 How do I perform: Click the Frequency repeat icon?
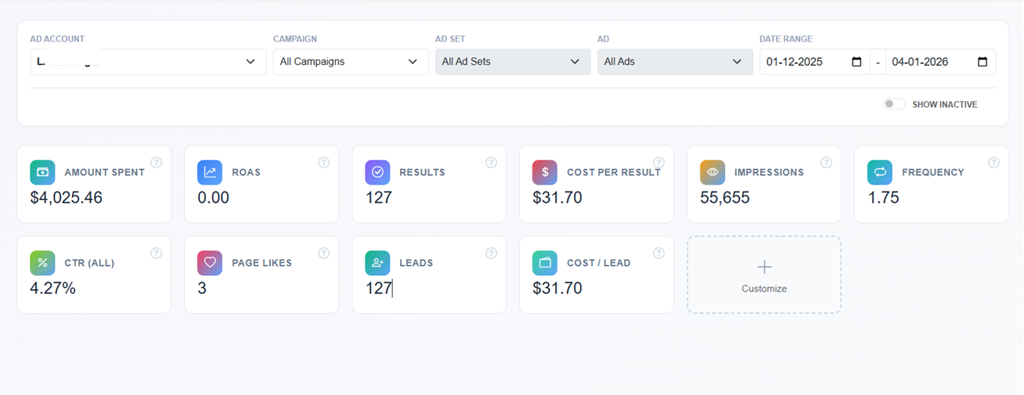point(880,172)
